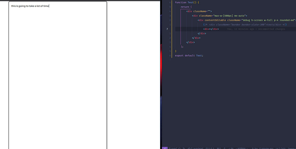Click the line with className="" div
The image size is (296, 149).
coord(199,11)
